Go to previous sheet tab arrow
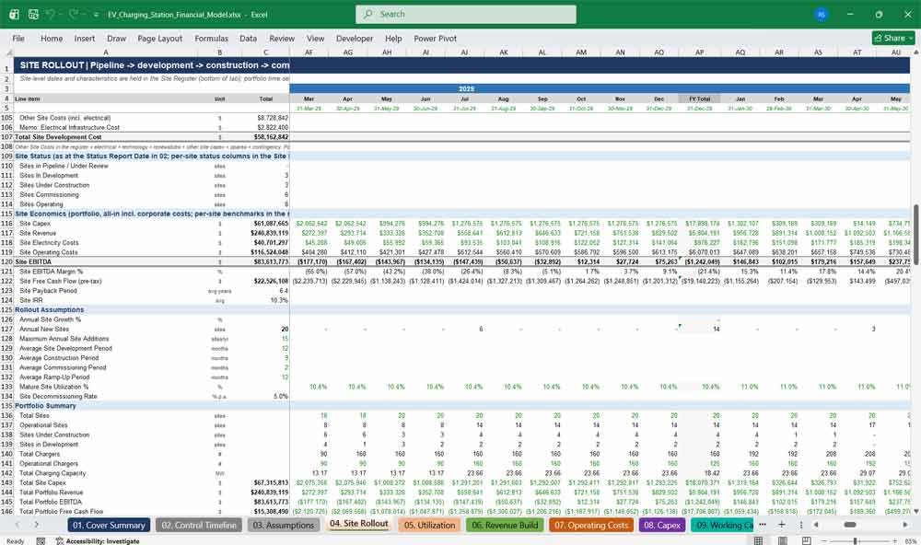The height and width of the screenshot is (545, 921). (17, 525)
